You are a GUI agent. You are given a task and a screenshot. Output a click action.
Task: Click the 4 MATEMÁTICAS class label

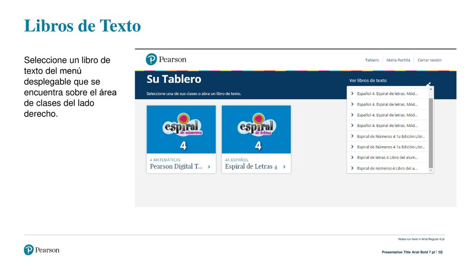pos(165,160)
